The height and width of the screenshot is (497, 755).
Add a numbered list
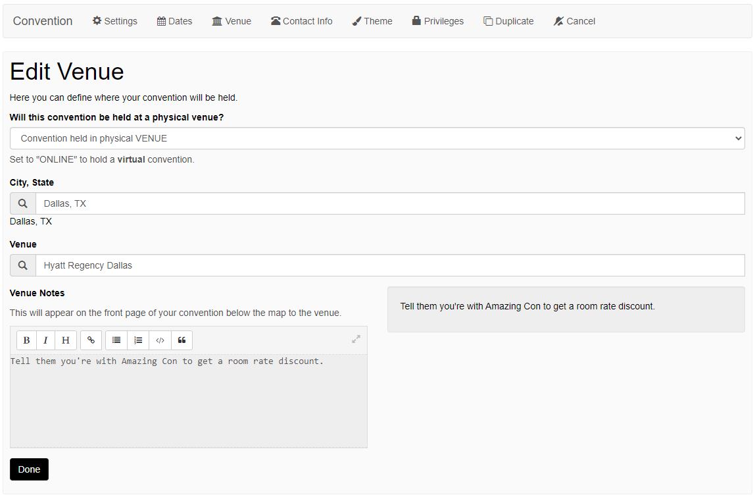138,340
